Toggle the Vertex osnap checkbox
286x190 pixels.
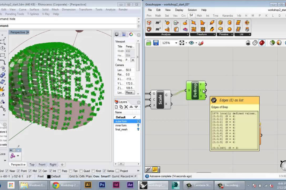click(x=104, y=171)
